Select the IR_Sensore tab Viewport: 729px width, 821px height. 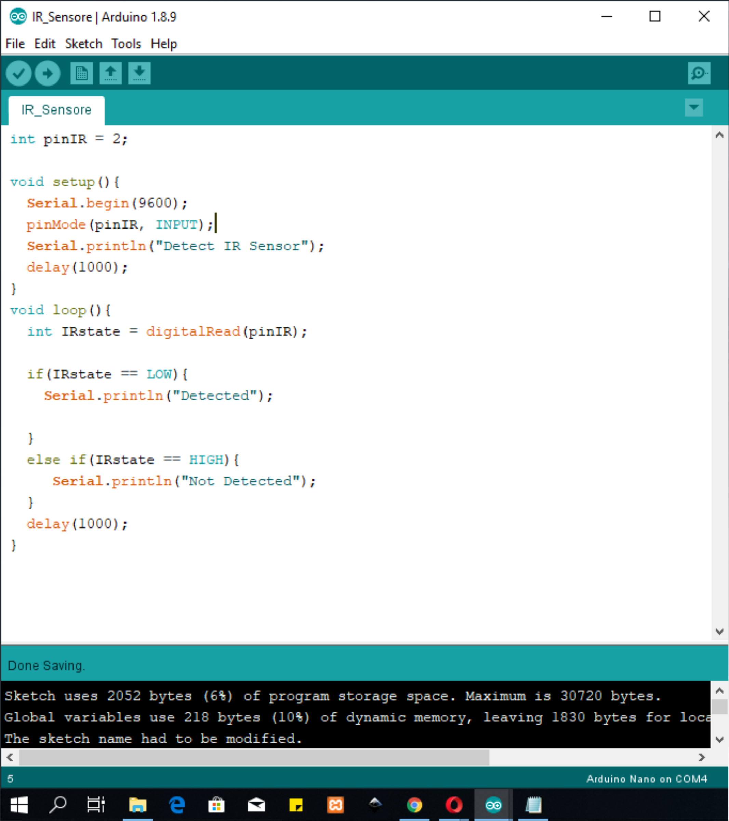[x=56, y=109]
